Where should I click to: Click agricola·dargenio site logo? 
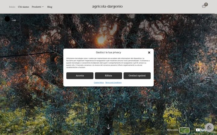107,7
